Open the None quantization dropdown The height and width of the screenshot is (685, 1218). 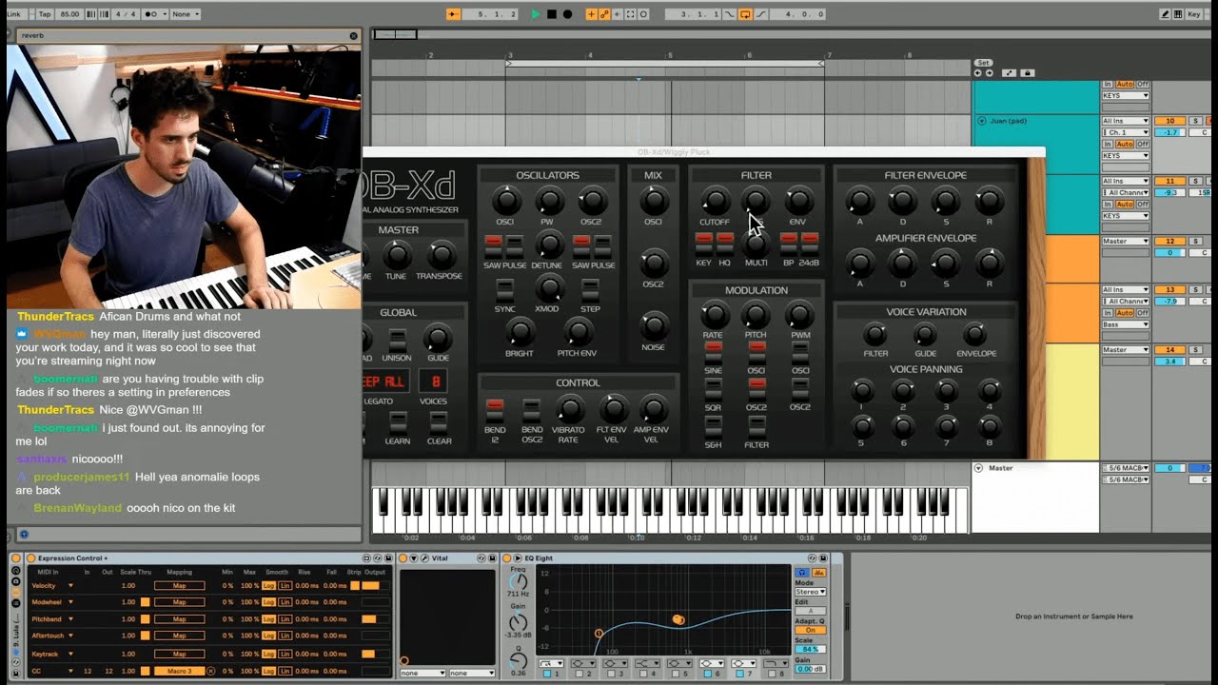184,14
